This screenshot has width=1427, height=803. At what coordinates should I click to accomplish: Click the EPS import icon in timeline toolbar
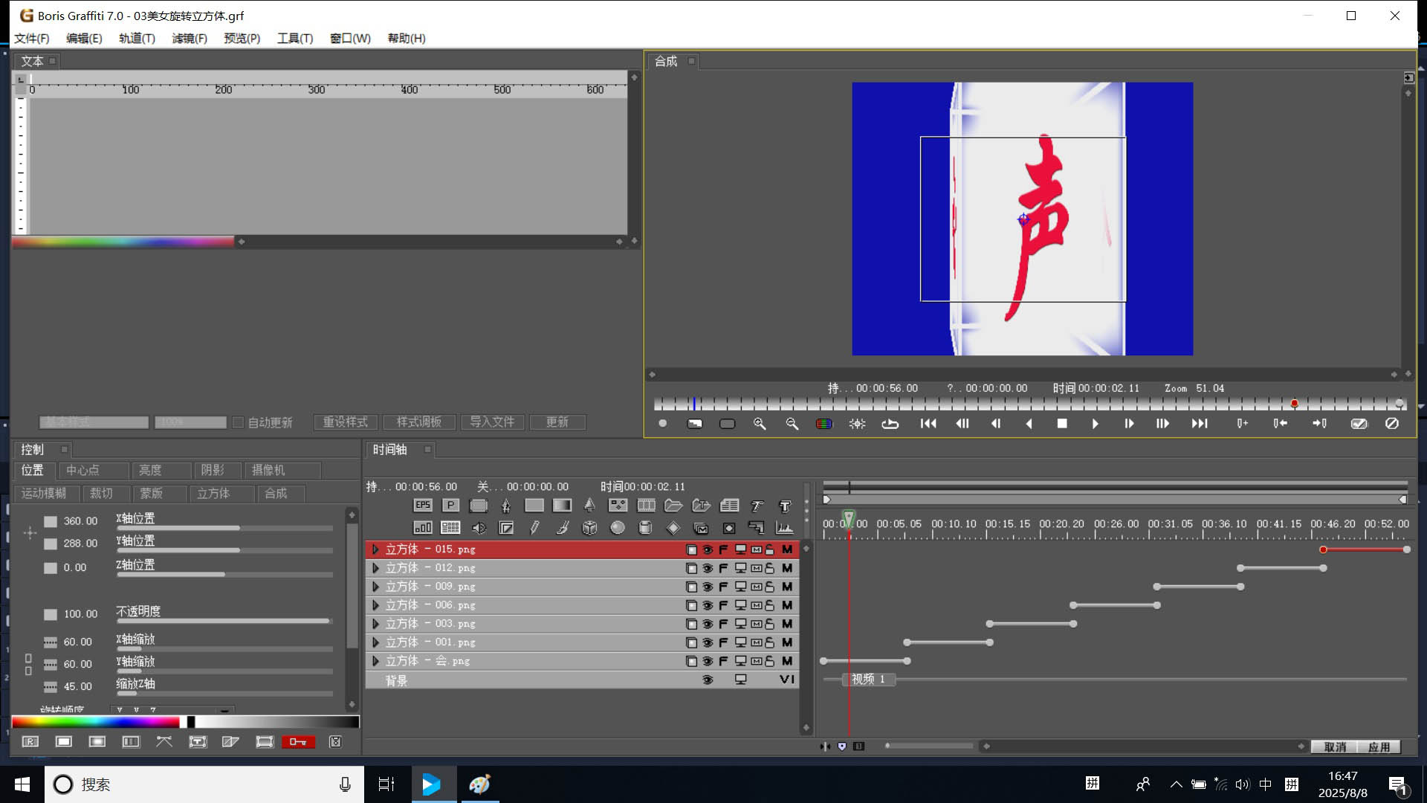423,506
